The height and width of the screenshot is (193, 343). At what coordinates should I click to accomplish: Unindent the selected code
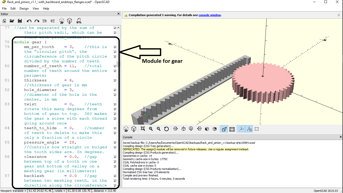(44, 21)
